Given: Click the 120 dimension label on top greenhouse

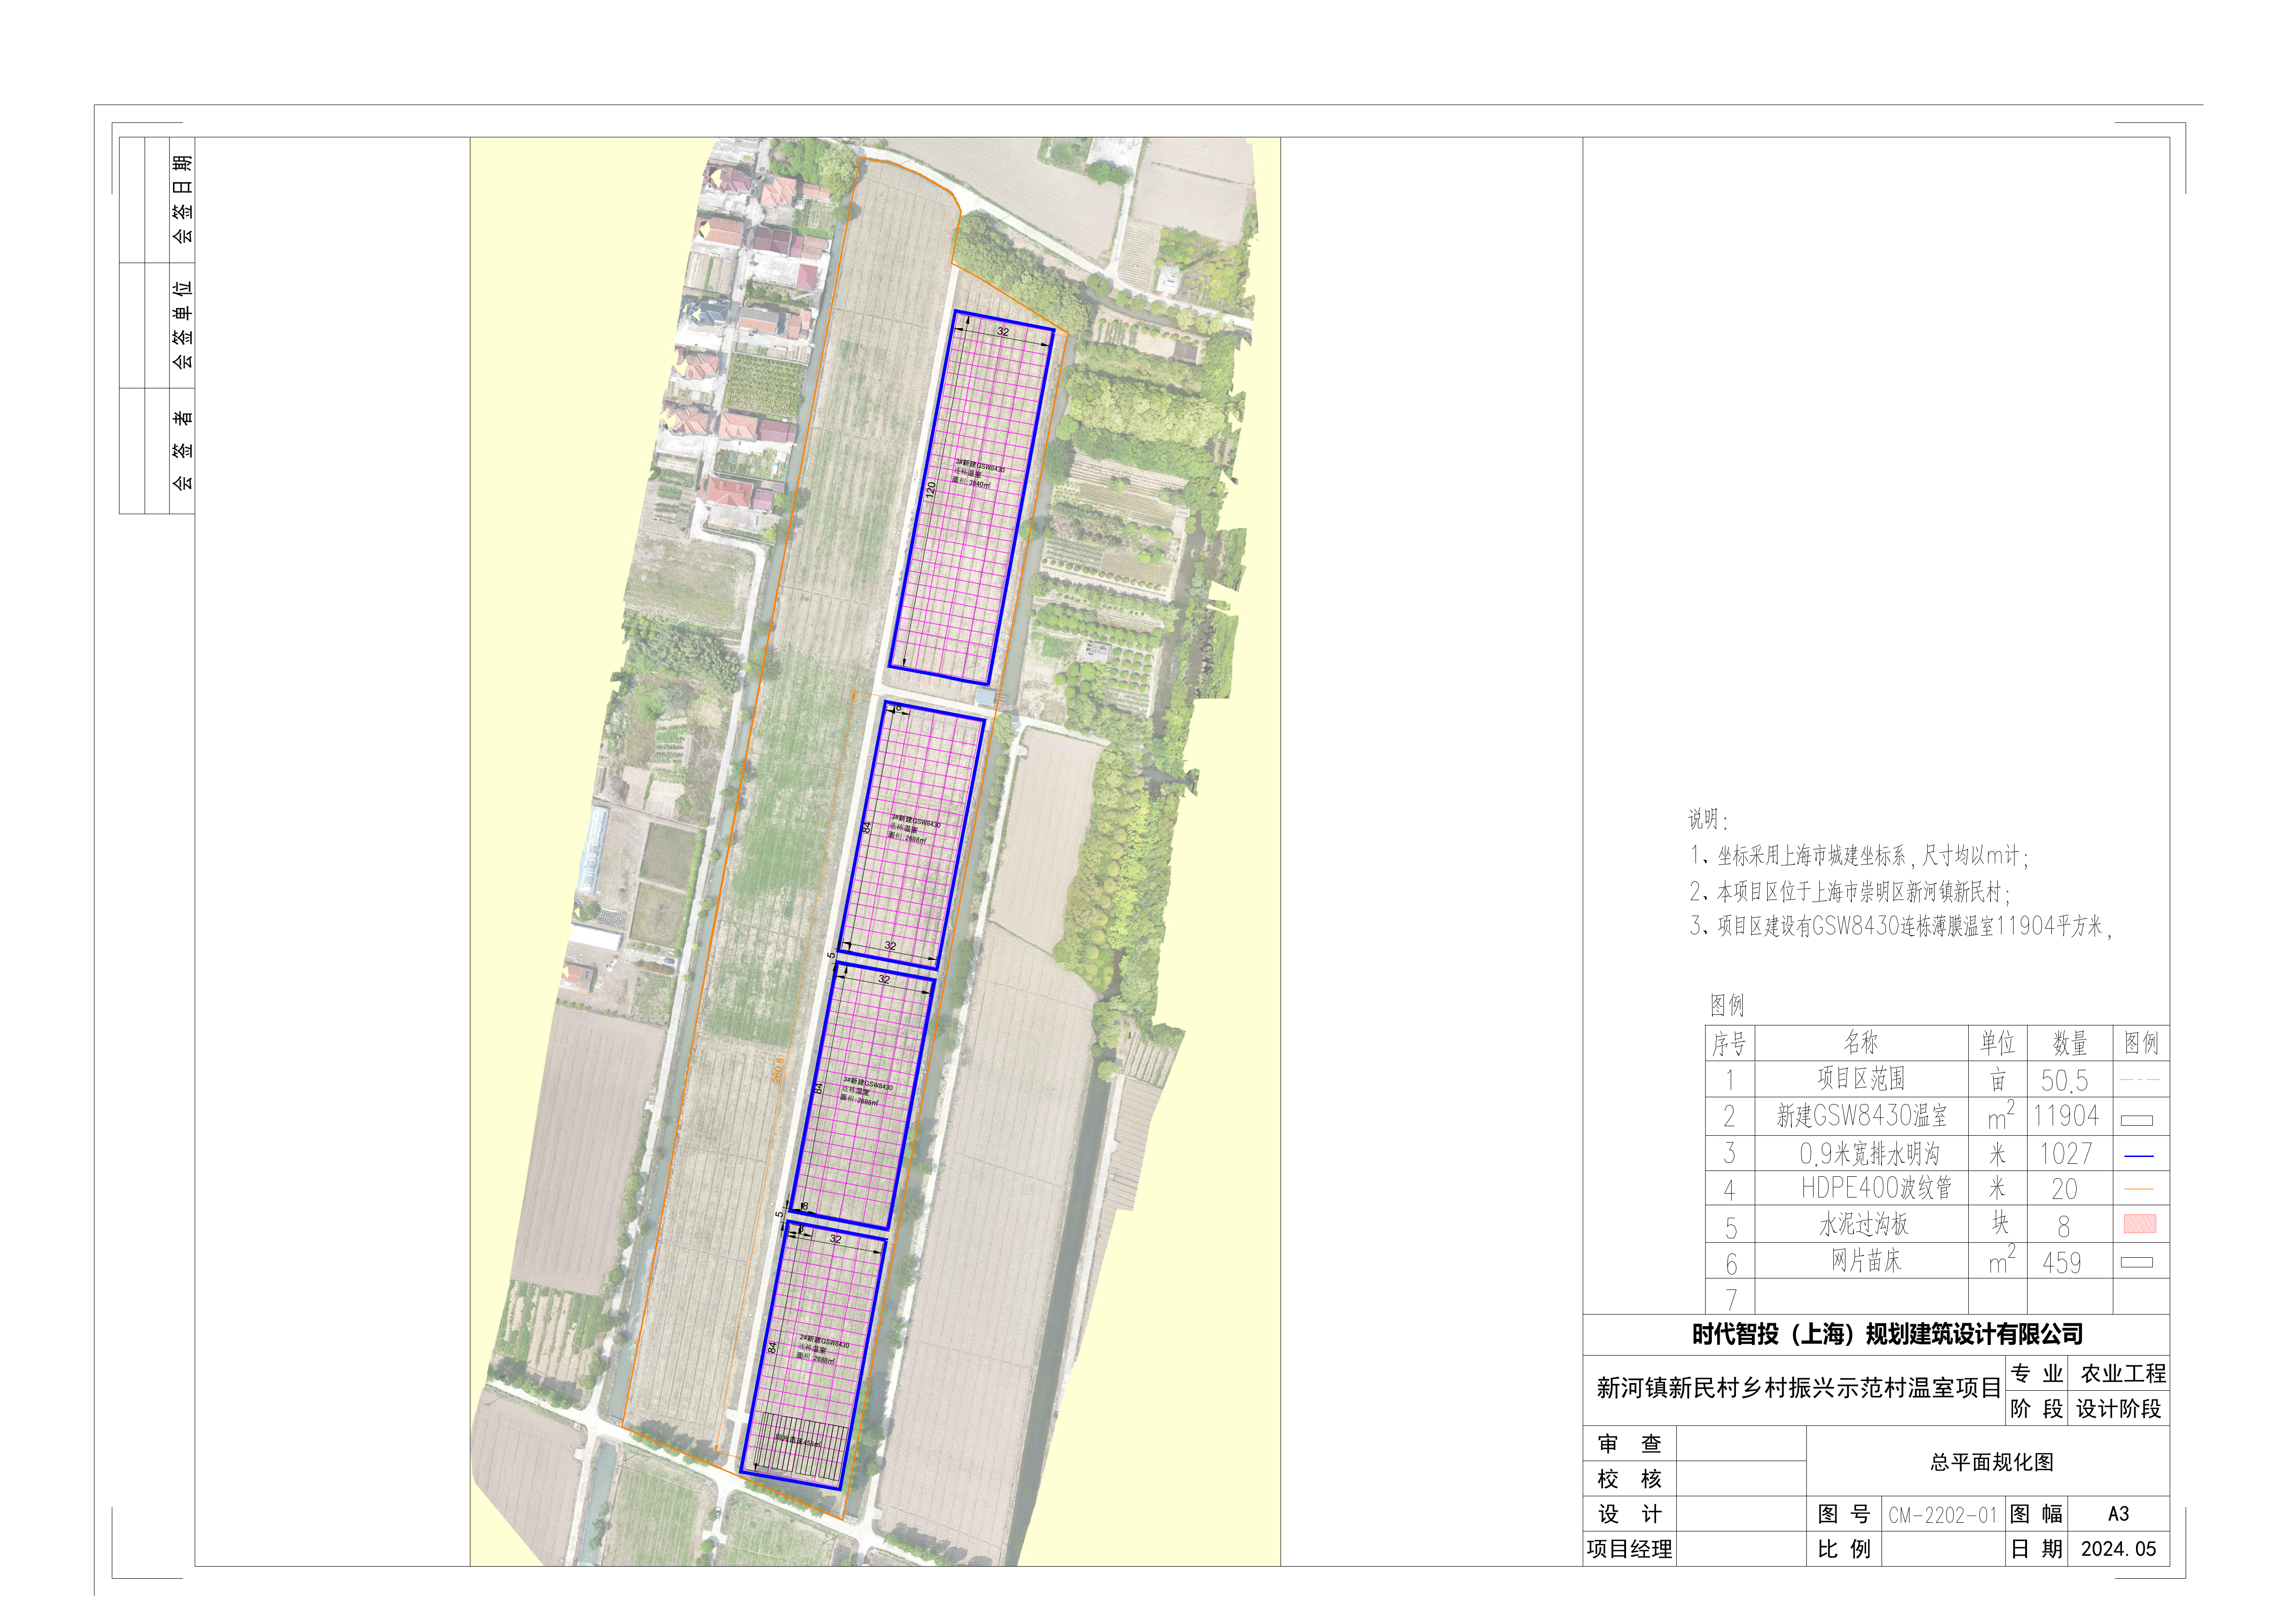Looking at the screenshot, I should click(931, 490).
